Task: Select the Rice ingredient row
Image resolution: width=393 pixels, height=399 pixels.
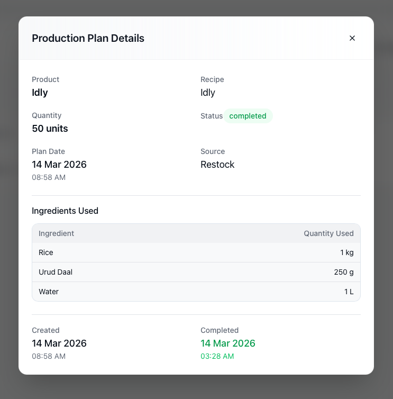Action: 196,252
